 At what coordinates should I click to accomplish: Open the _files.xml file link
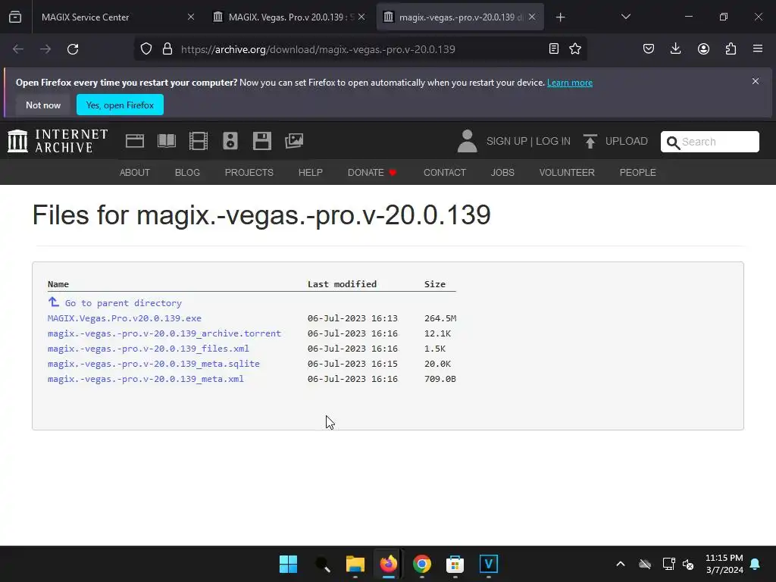(x=148, y=349)
